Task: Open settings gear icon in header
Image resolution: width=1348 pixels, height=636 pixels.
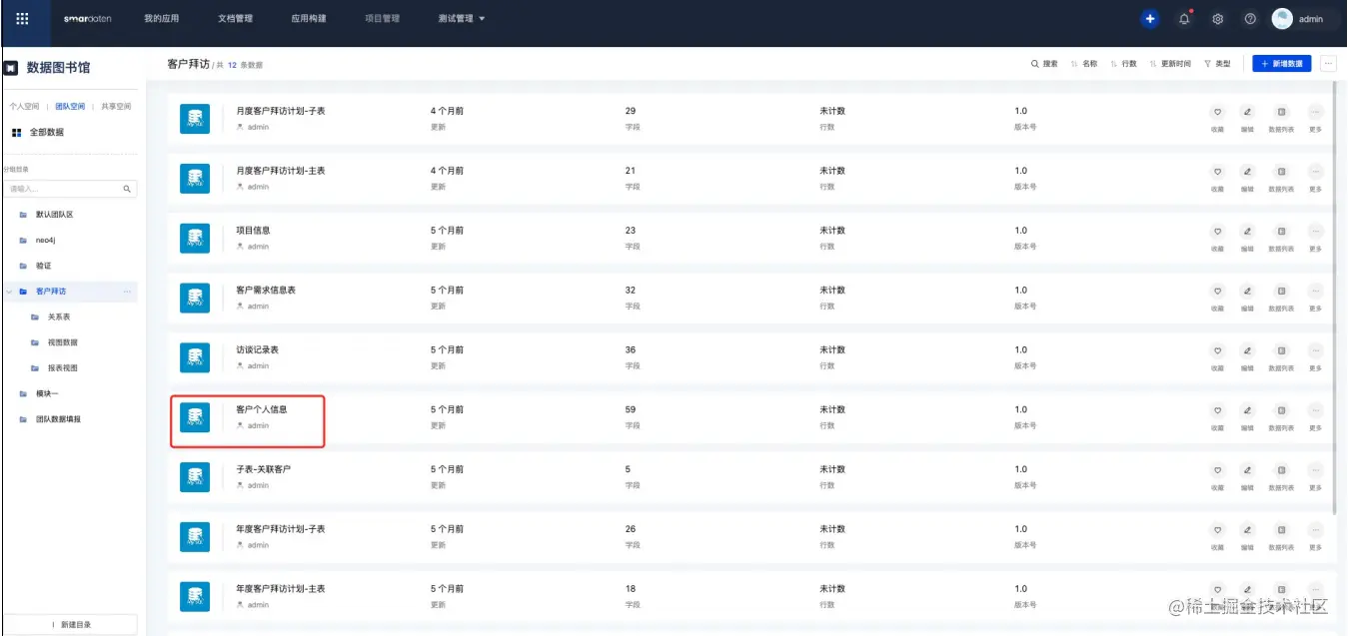Action: click(x=1217, y=19)
